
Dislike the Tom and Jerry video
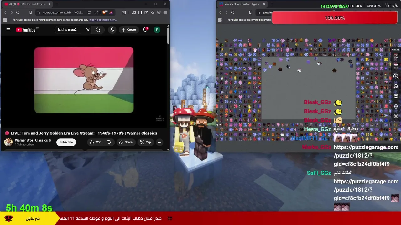[109, 142]
